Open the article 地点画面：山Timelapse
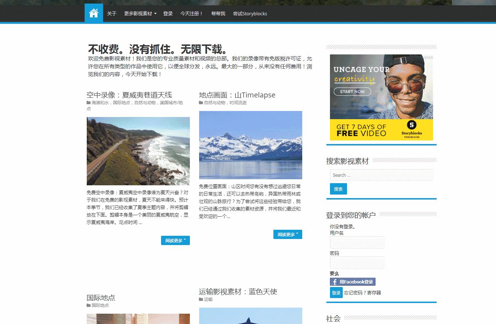Viewport: 496px width, 324px height. (x=236, y=95)
